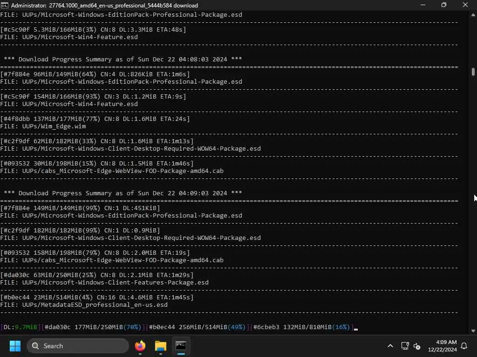Click the line '#da030c 63MiB/250MiB(25%)'
This screenshot has width=477, height=357.
click(97, 275)
